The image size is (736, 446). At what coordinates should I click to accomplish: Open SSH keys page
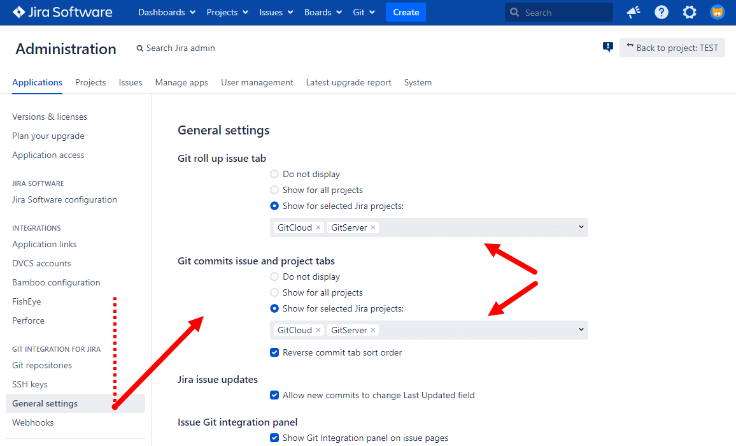pyautogui.click(x=30, y=384)
